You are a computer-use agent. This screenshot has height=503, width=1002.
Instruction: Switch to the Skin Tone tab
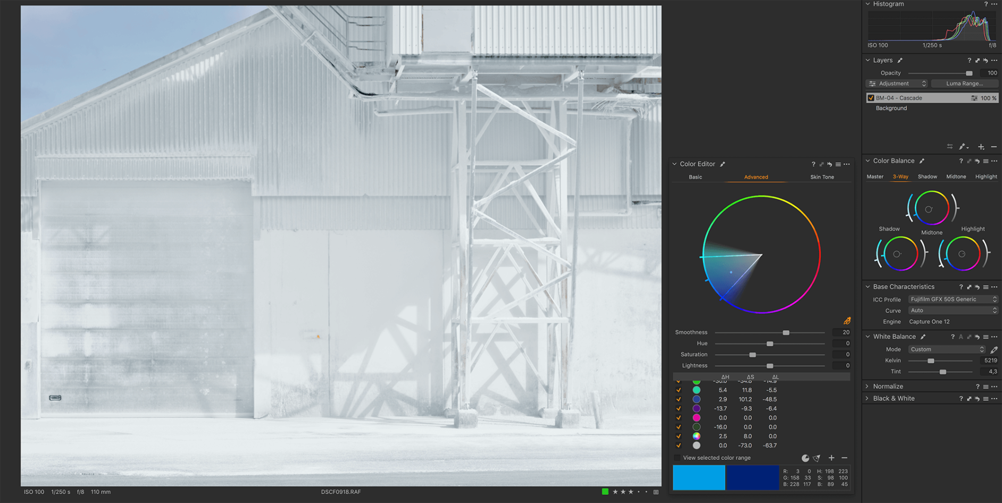tap(822, 177)
